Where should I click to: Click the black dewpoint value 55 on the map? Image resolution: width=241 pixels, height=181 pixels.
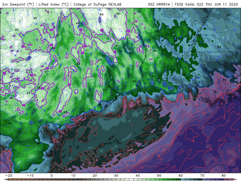tap(156, 31)
